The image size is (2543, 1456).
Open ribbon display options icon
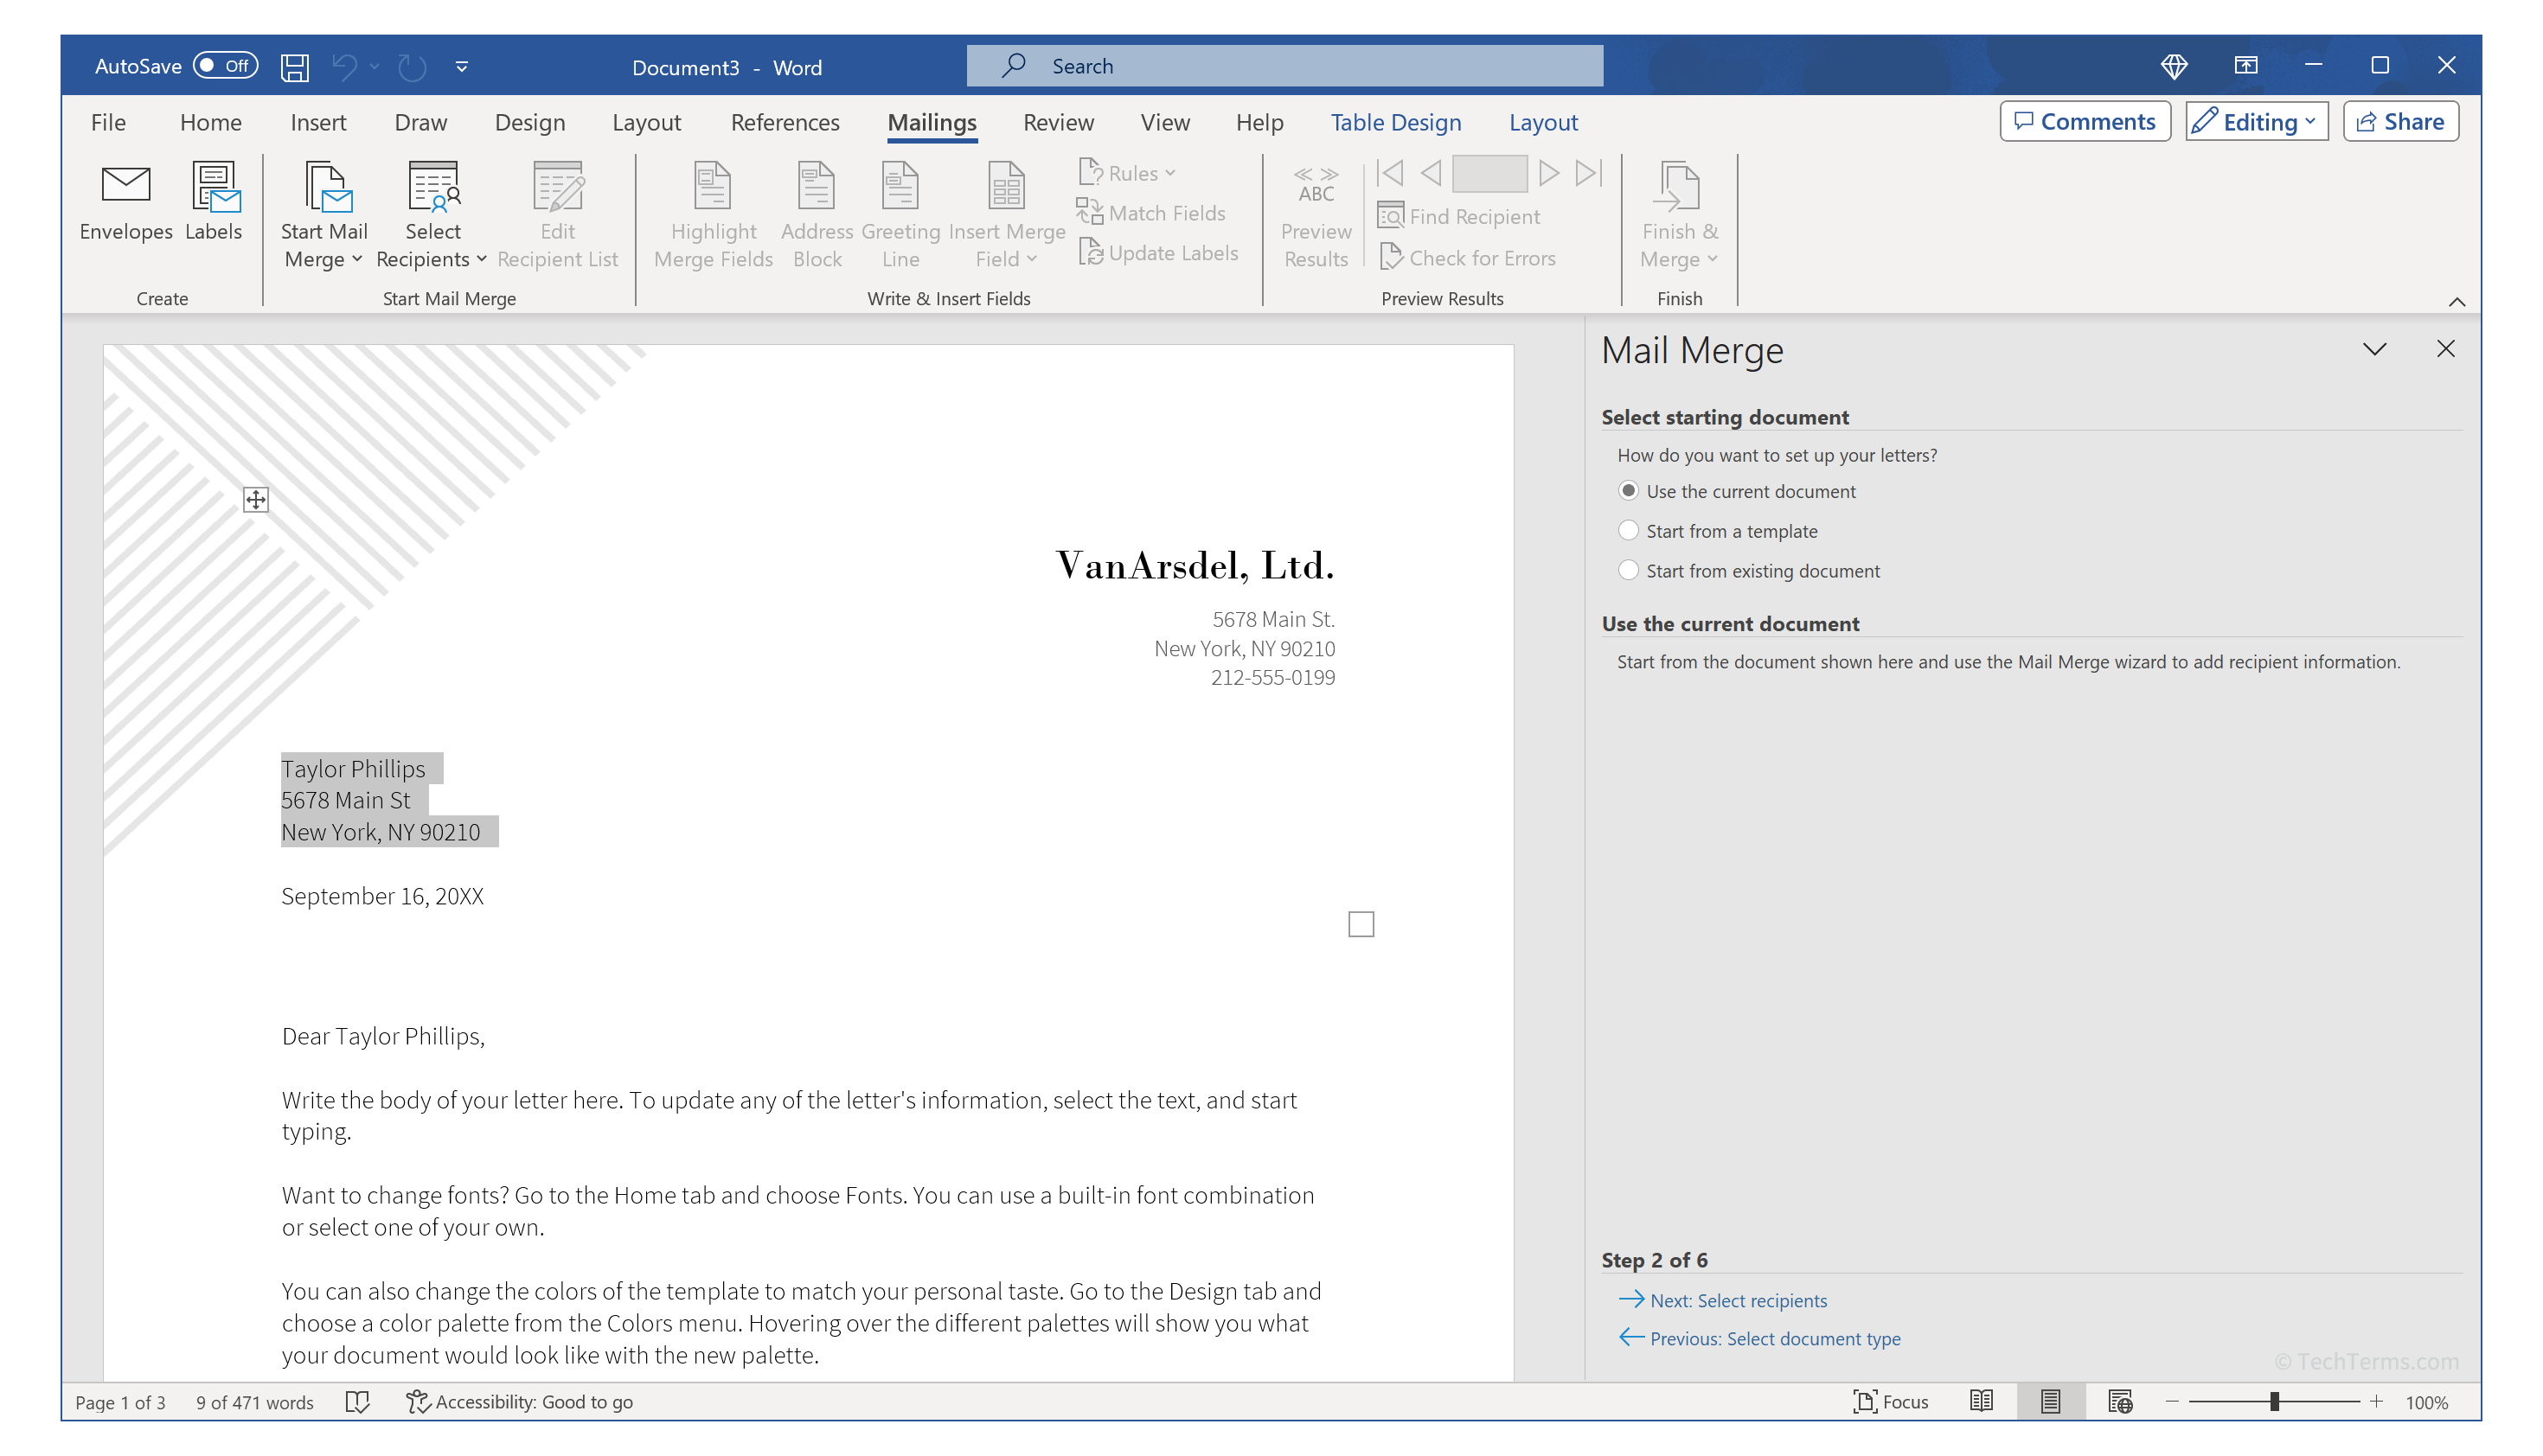point(2245,66)
